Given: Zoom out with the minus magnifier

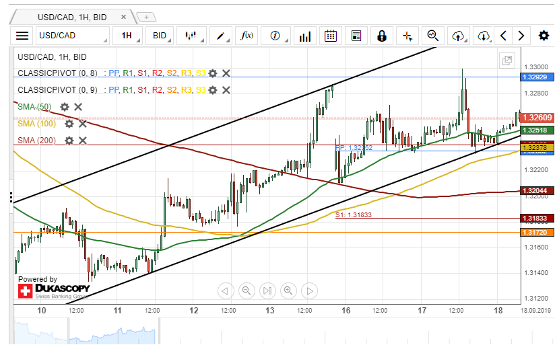Looking at the screenshot, I should (247, 290).
